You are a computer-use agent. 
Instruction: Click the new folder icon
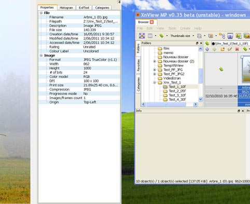point(223,49)
